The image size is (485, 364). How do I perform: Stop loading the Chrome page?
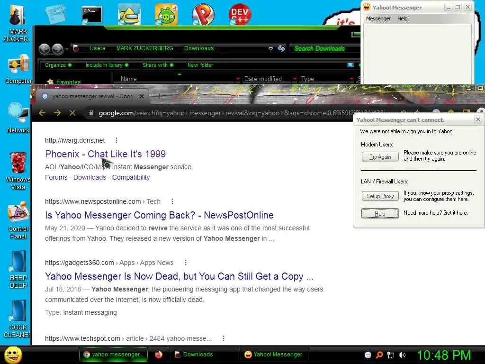pos(72,113)
